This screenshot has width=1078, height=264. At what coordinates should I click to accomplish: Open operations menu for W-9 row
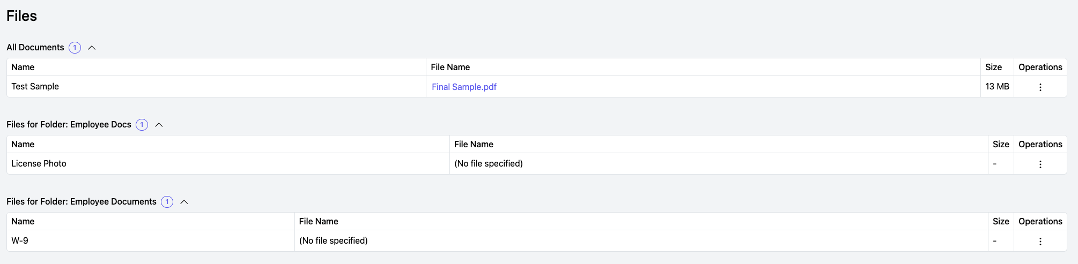pos(1040,241)
